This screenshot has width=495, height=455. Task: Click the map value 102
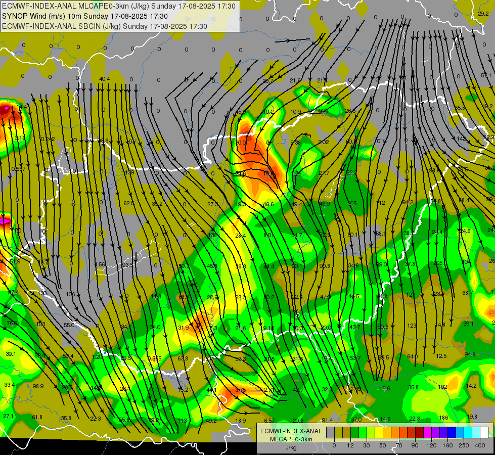(443, 387)
